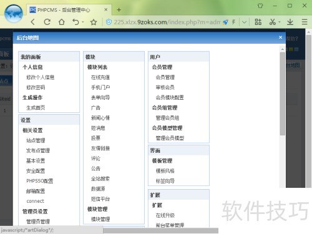Open the browser hamburger menu
This screenshot has height=234, width=312.
point(305,22)
